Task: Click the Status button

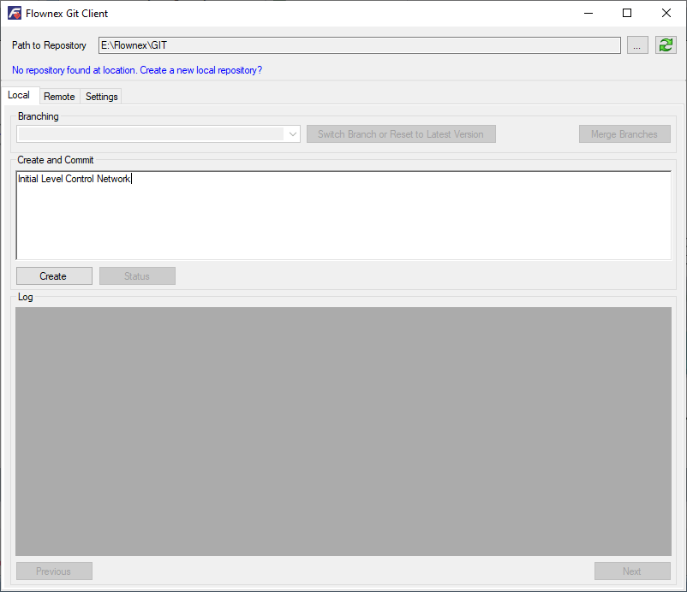Action: click(137, 275)
